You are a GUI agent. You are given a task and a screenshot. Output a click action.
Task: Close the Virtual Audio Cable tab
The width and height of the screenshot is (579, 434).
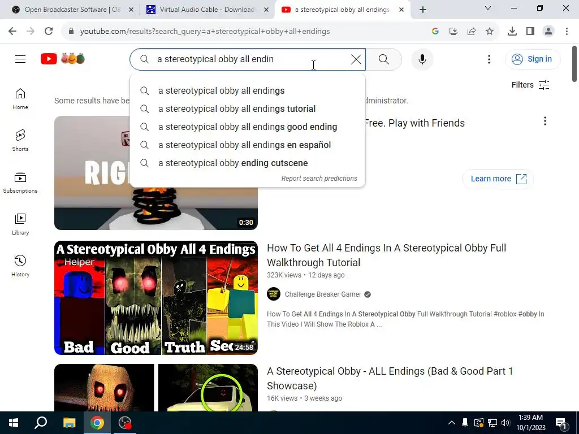(266, 10)
